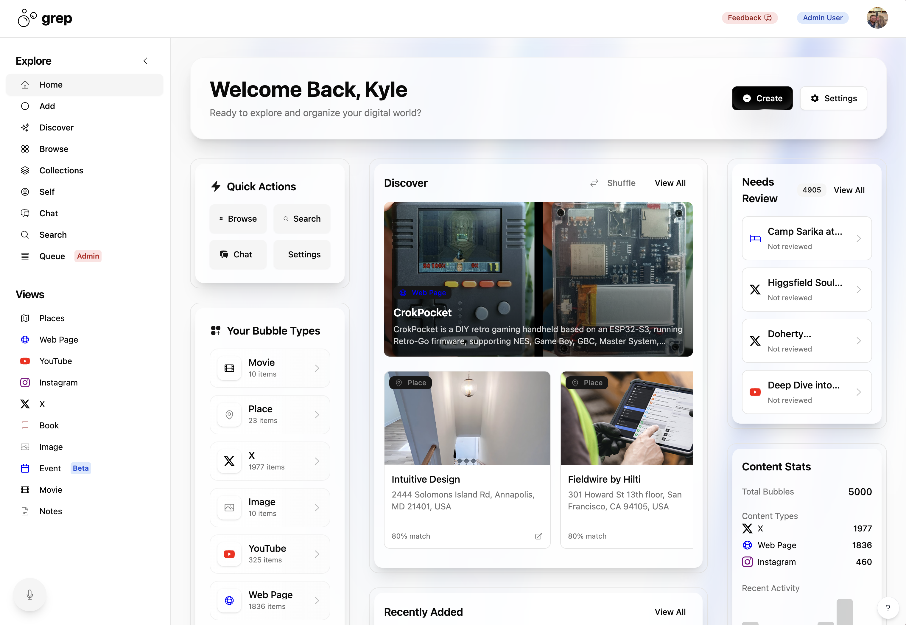Click the grep logo icon
906x625 pixels.
click(27, 18)
